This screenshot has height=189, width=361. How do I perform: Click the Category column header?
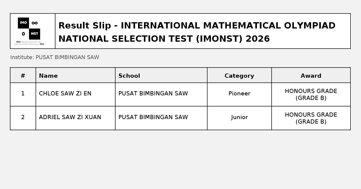pos(239,75)
